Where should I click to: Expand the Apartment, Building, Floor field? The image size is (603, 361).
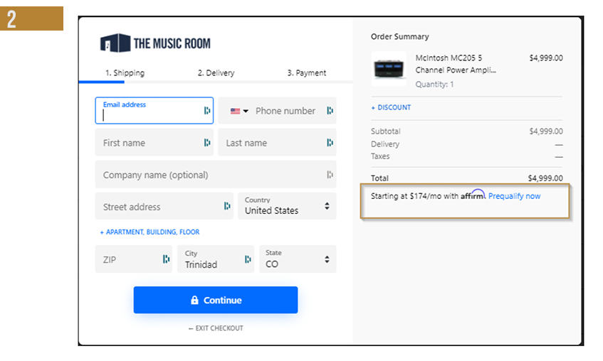(150, 232)
